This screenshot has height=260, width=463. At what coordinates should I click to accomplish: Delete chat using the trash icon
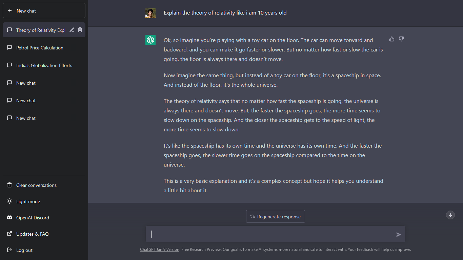[x=80, y=30]
